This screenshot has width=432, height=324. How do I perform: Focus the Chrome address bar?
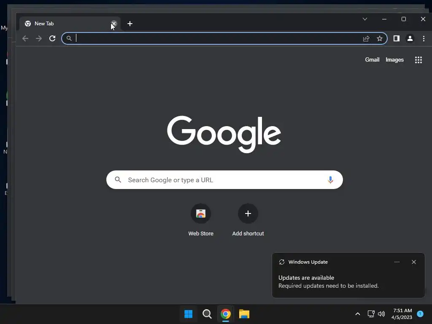pos(224,38)
